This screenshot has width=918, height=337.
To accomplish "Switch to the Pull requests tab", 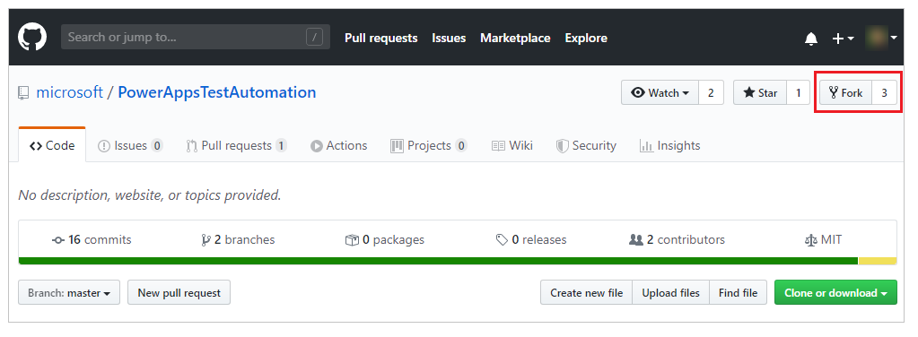I will (x=237, y=146).
